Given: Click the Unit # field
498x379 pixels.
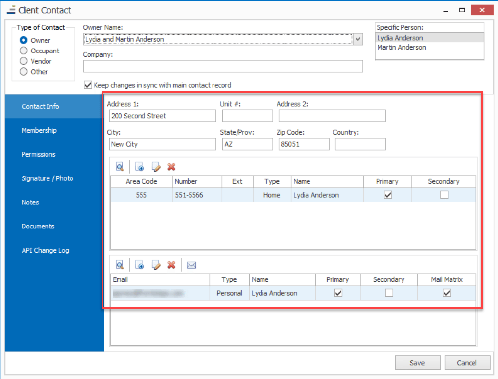Looking at the screenshot, I should pos(247,116).
